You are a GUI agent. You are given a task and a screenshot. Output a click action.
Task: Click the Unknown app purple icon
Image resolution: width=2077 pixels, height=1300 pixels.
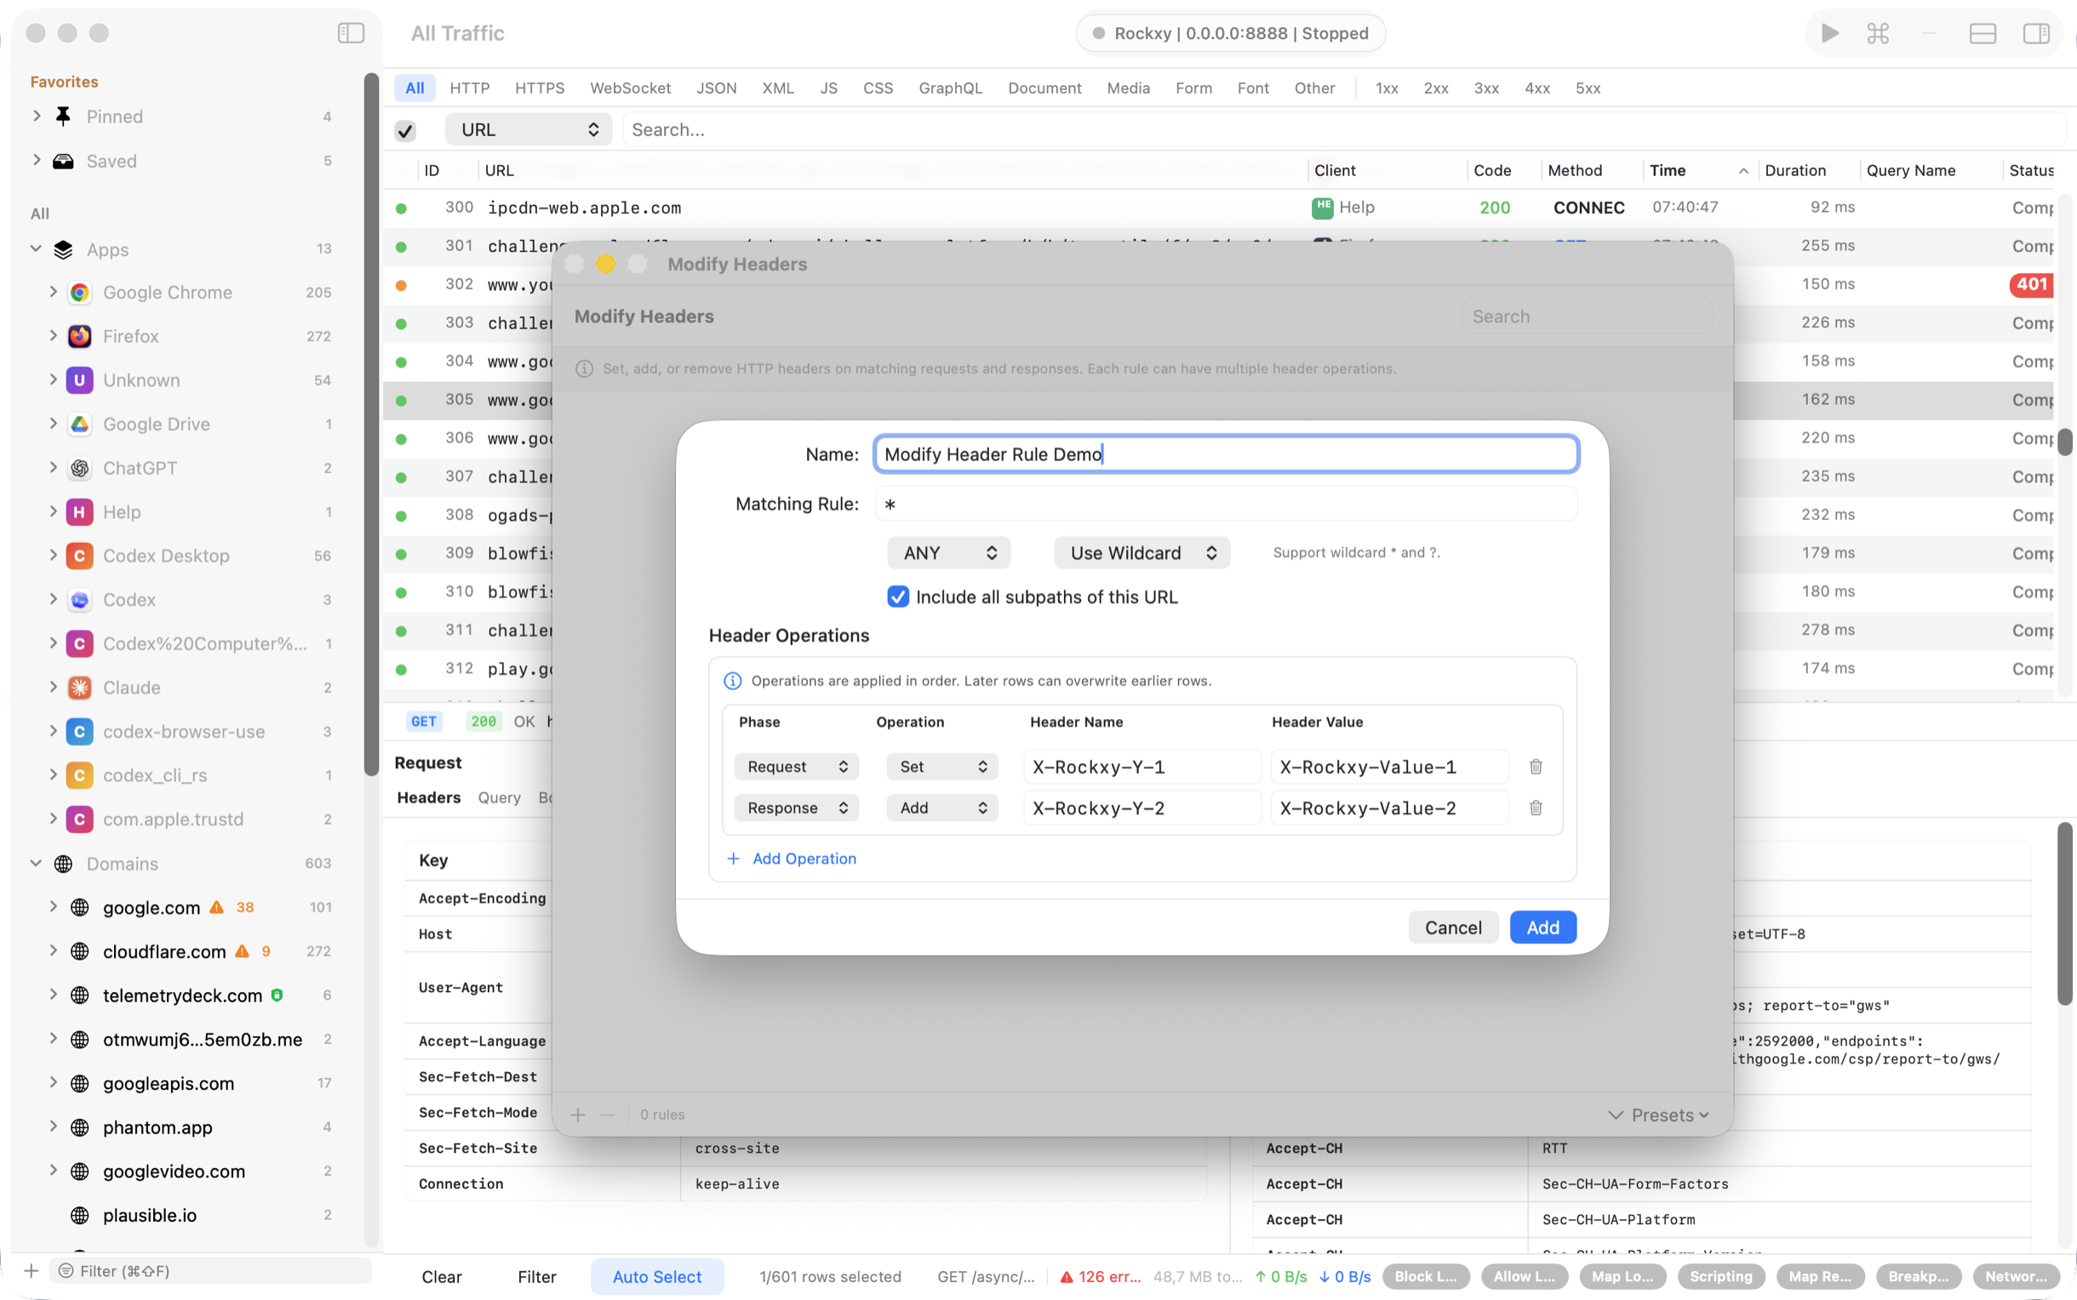(80, 380)
